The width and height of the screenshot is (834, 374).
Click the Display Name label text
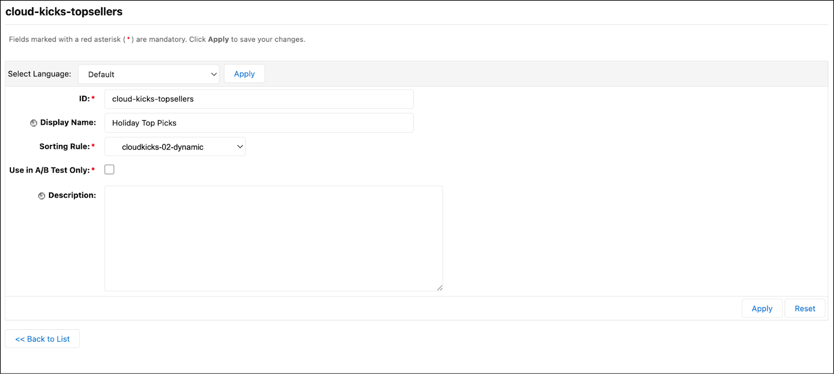click(68, 122)
